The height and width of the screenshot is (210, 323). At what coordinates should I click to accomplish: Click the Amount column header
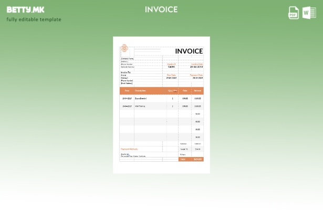197,90
